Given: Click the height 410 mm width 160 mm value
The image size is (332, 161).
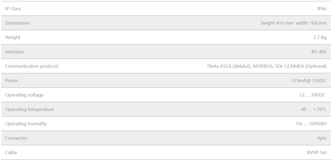Looking at the screenshot, I should [x=294, y=23].
